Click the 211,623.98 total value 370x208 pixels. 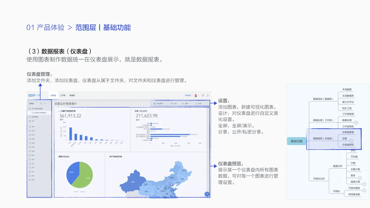point(147,116)
